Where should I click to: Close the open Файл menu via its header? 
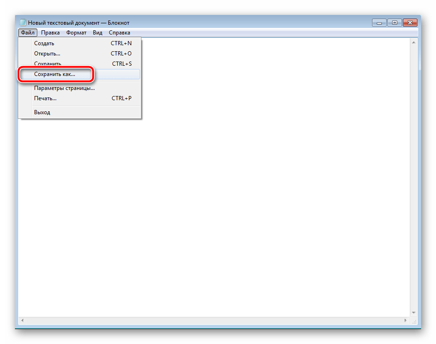(x=28, y=33)
